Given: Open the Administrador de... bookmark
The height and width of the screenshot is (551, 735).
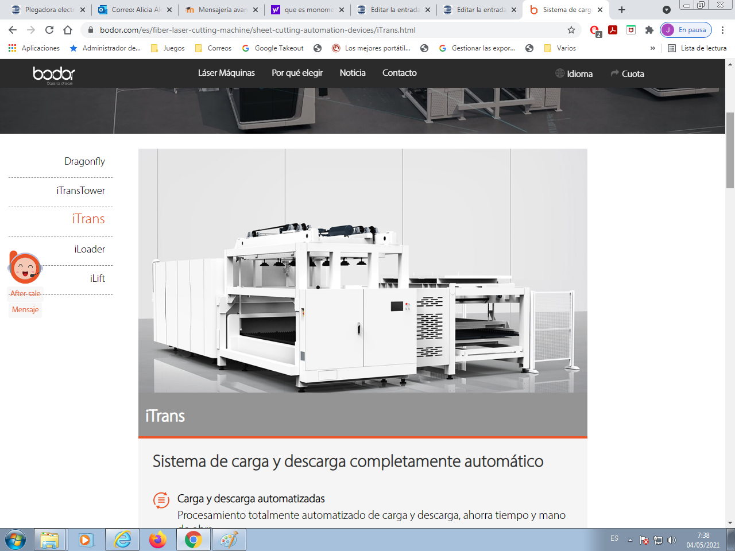Looking at the screenshot, I should click(105, 48).
